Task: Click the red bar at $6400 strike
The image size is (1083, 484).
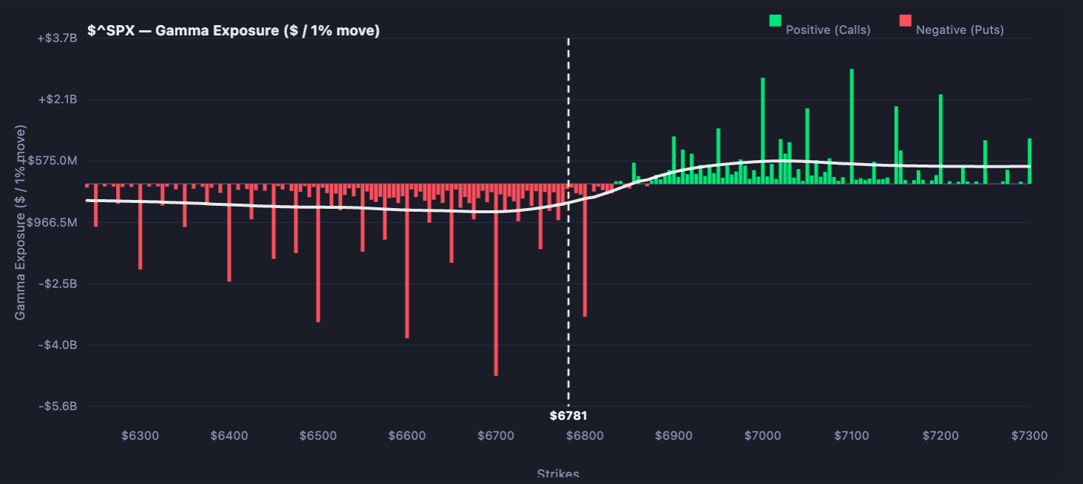Action: tap(229, 233)
